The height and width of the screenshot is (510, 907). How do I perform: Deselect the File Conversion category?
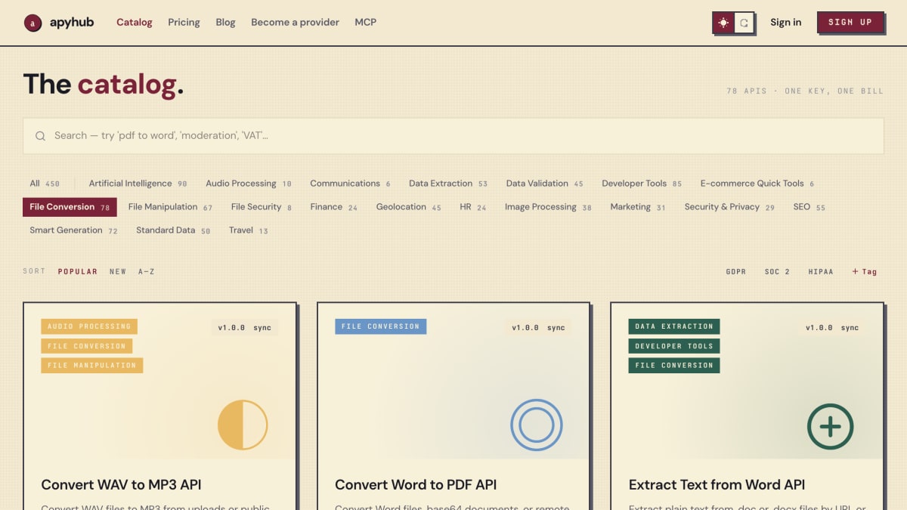pos(70,207)
